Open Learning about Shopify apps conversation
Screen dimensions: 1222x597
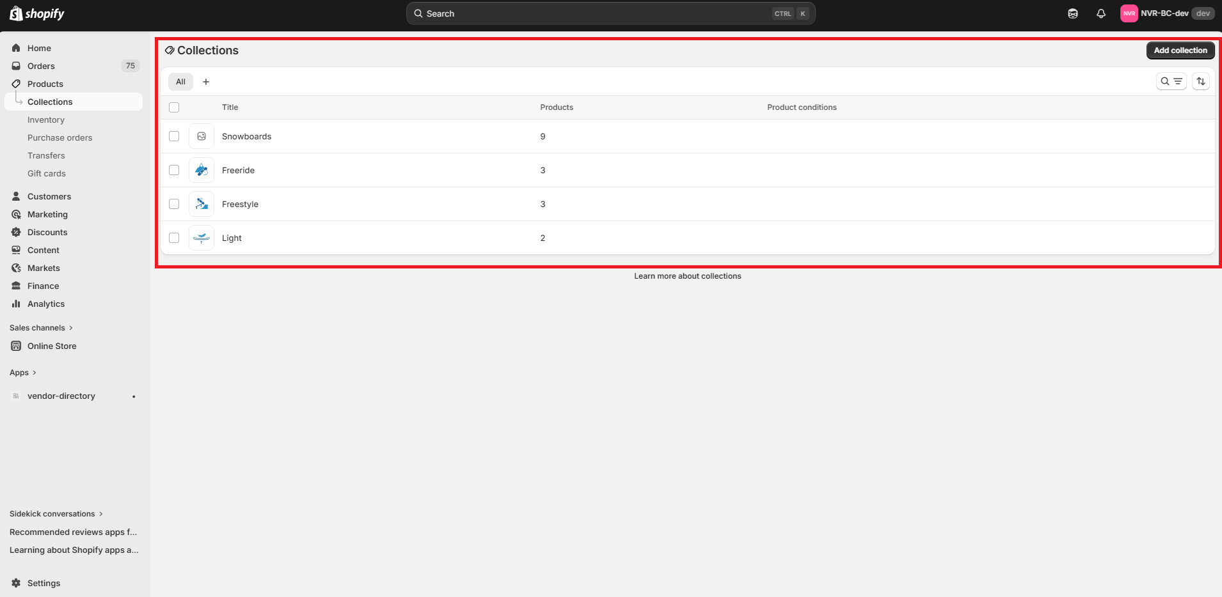coord(74,550)
